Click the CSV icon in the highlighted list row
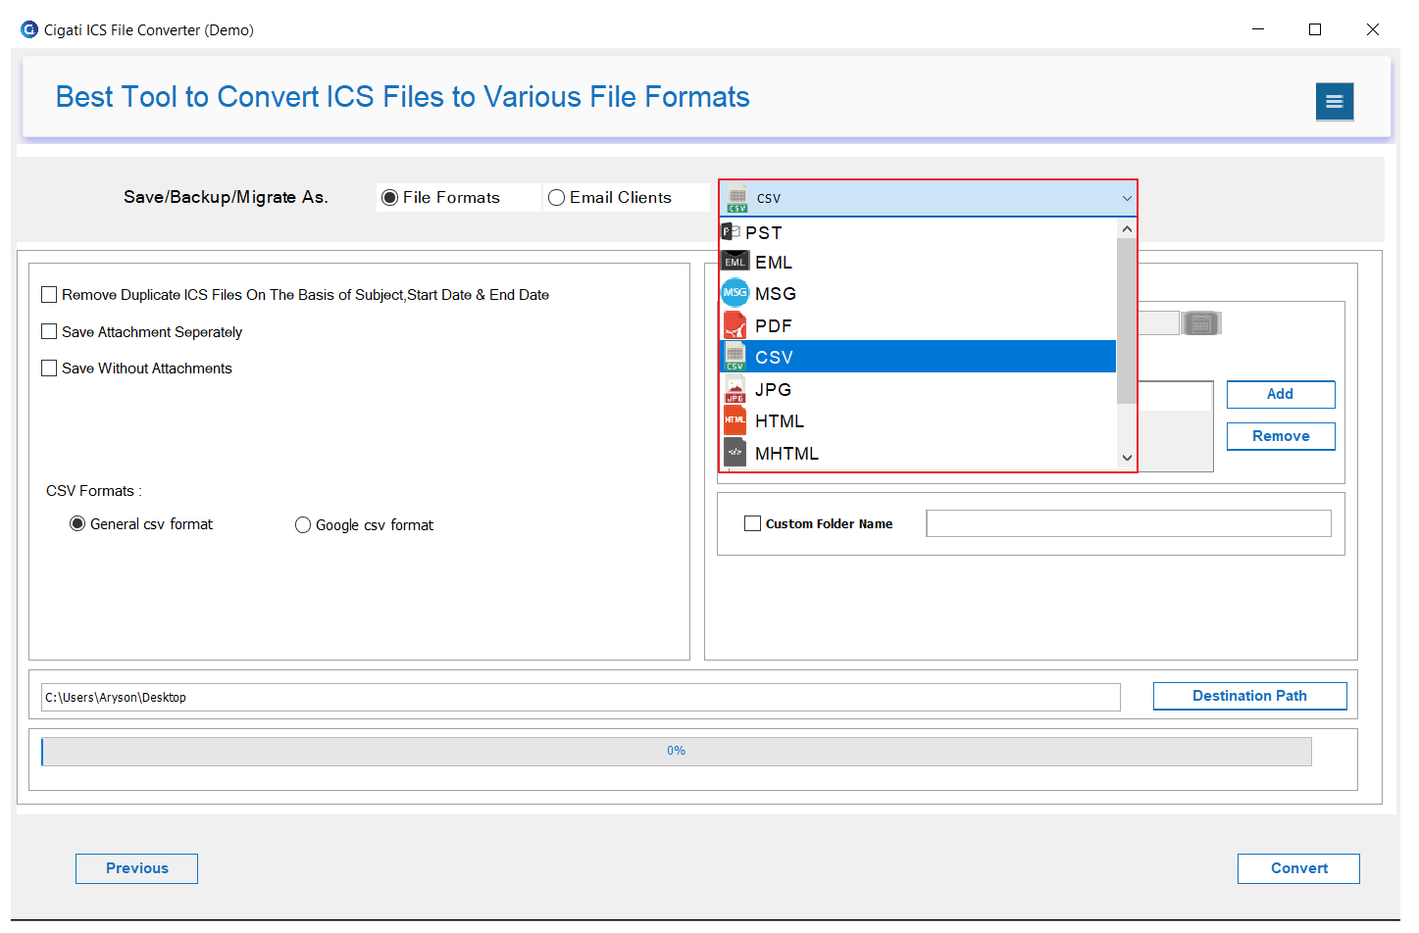Viewport: 1419px width, 933px height. (735, 357)
